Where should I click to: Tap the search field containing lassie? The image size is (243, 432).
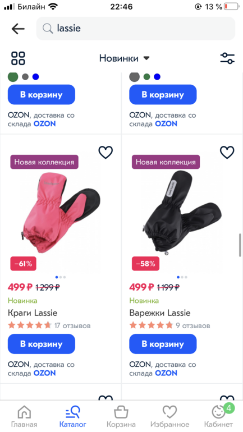pos(136,29)
